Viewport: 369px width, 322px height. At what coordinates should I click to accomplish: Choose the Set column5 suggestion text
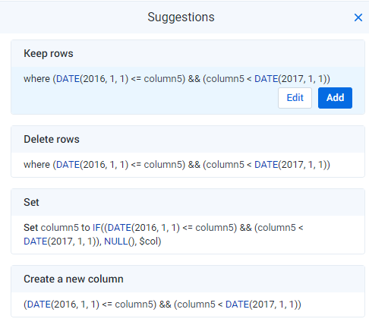(163, 235)
